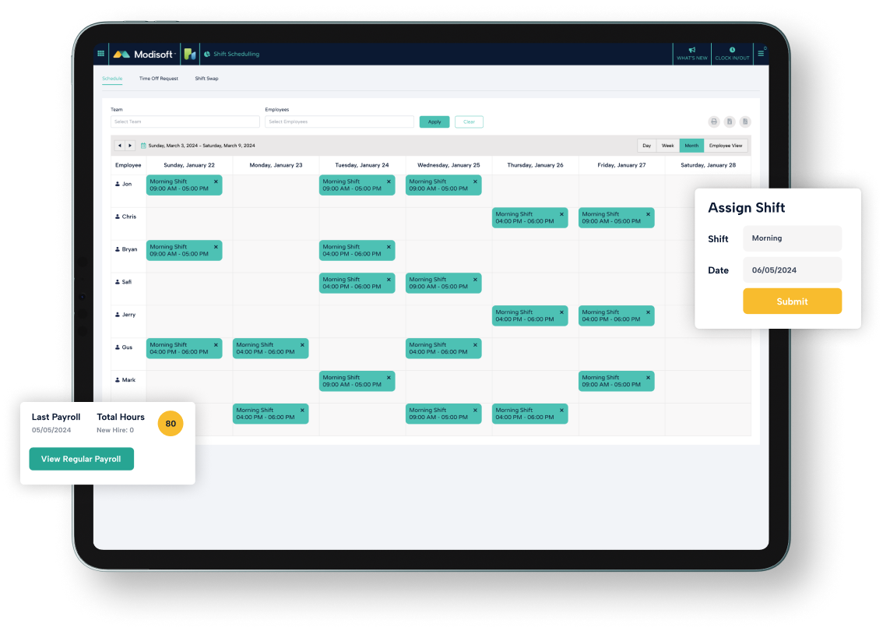Open the Select Team dropdown

pos(185,122)
